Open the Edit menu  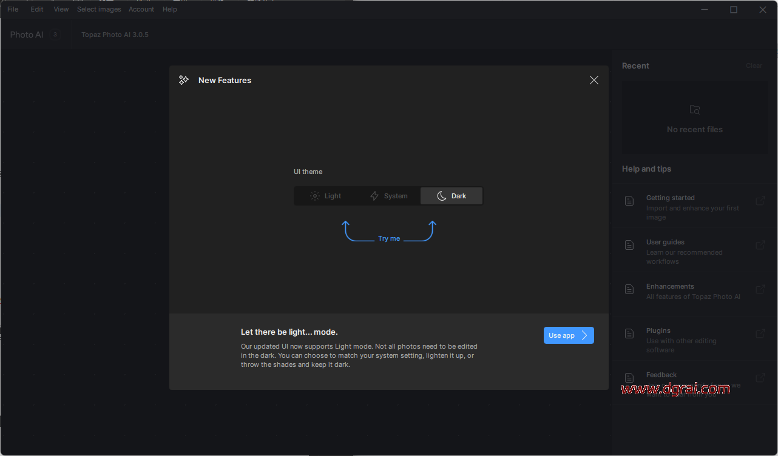[37, 9]
